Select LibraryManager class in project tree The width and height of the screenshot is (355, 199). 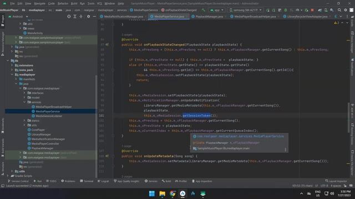pos(41,134)
